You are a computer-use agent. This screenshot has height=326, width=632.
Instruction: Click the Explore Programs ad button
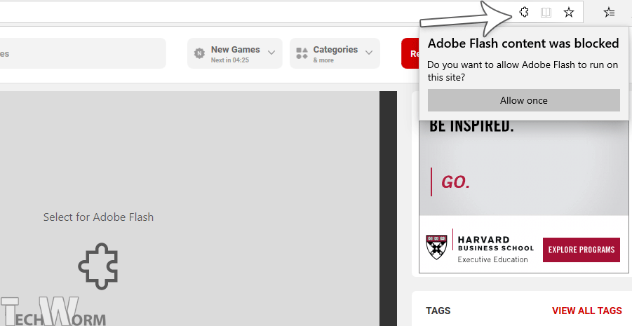(581, 250)
